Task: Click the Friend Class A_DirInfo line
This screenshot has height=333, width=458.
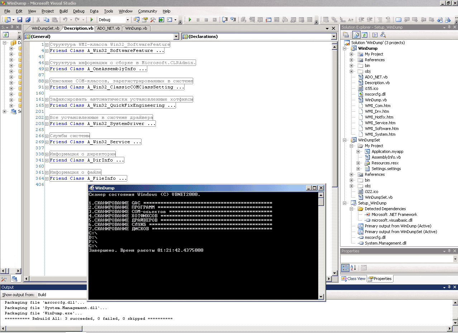Action: tap(87, 160)
